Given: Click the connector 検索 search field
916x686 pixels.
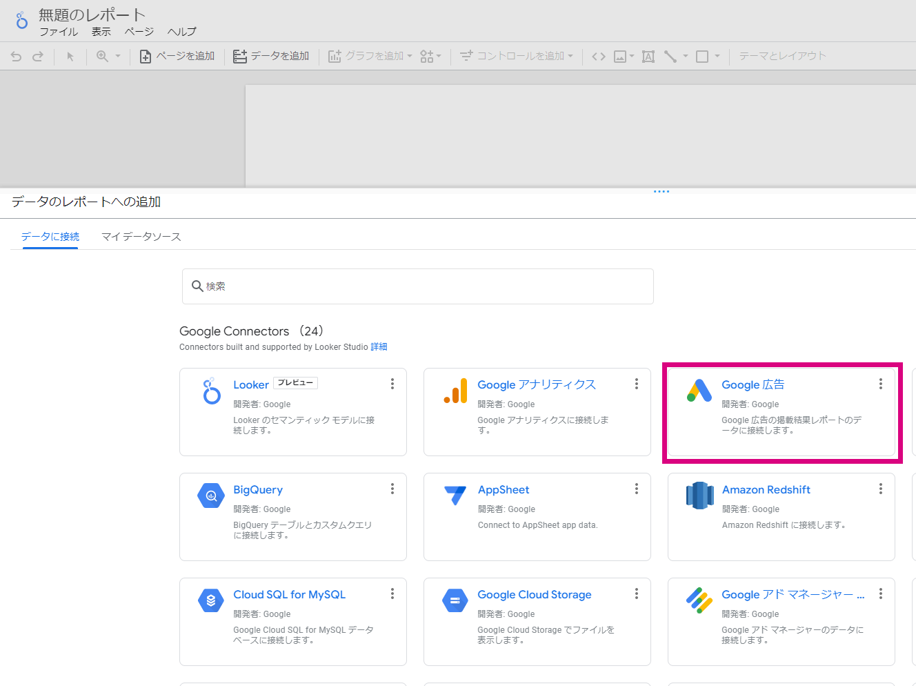Looking at the screenshot, I should click(x=418, y=286).
